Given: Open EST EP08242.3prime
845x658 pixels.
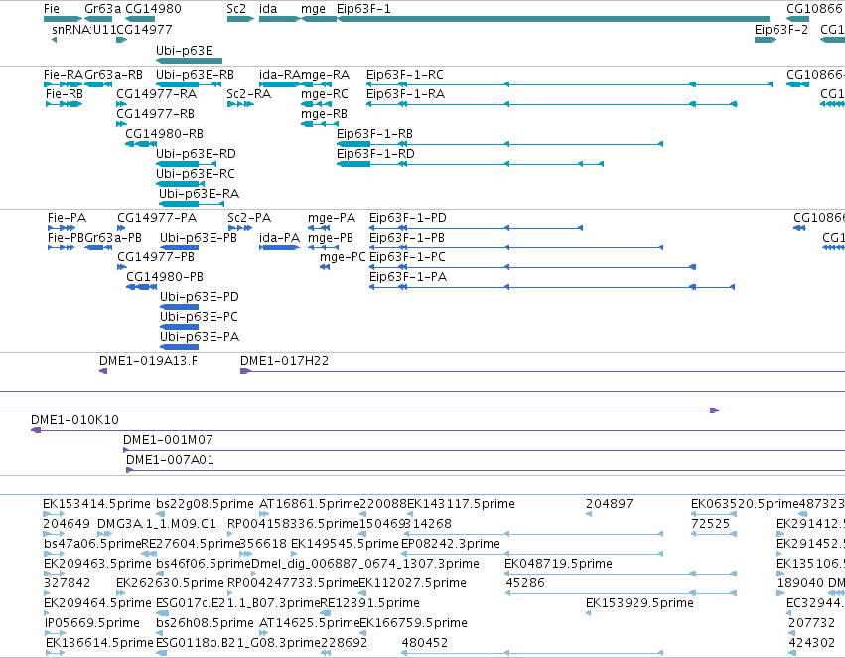Looking at the screenshot, I should 532,554.
